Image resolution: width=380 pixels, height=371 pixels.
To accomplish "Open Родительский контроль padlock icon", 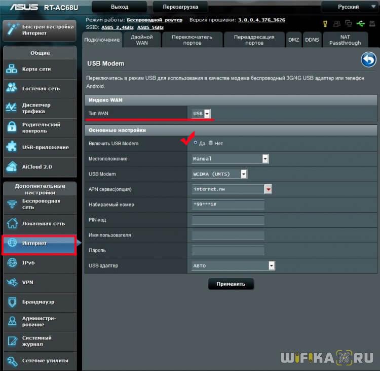I will 12,127.
